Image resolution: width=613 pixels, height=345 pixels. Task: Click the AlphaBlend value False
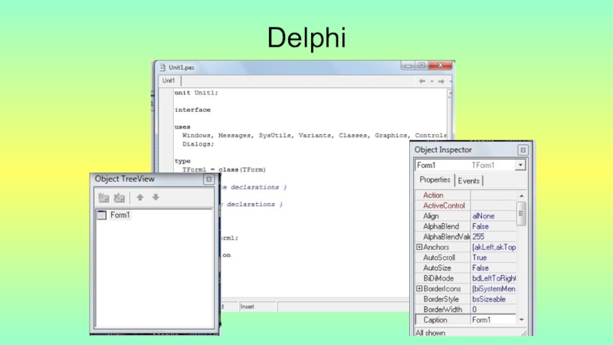(x=480, y=226)
